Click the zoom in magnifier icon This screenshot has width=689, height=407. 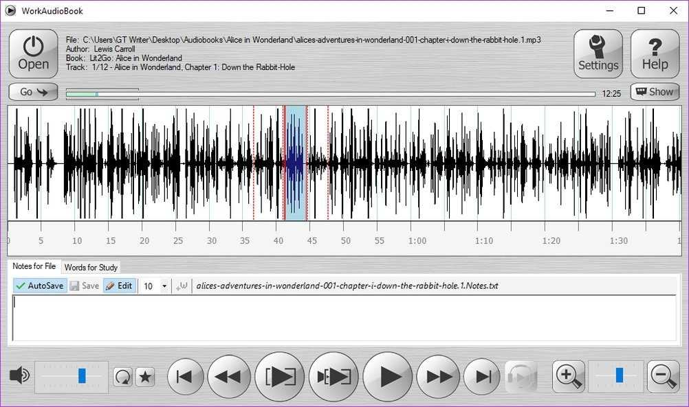[568, 375]
